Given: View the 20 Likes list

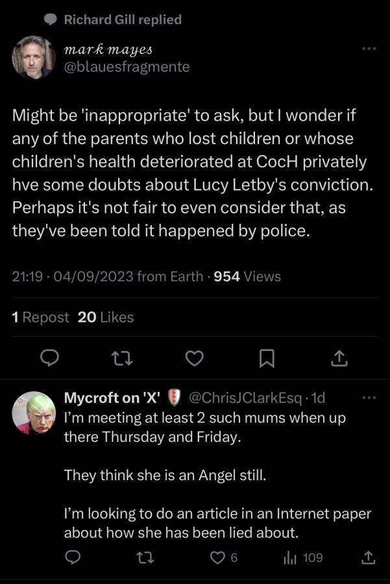Looking at the screenshot, I should click(x=106, y=317).
